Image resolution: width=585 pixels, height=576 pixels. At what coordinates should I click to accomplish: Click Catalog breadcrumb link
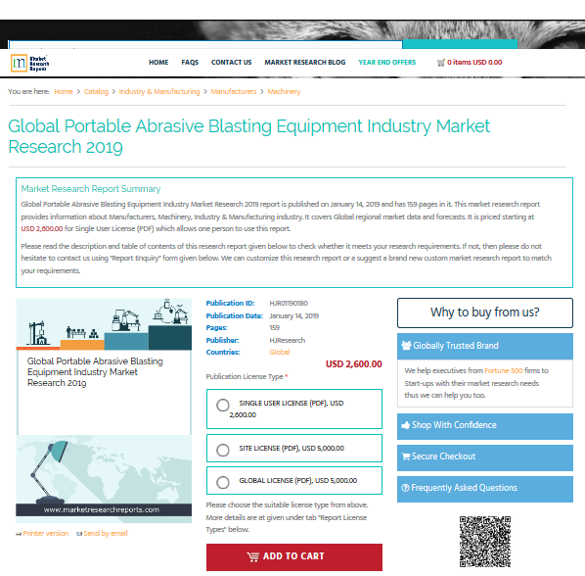point(96,91)
